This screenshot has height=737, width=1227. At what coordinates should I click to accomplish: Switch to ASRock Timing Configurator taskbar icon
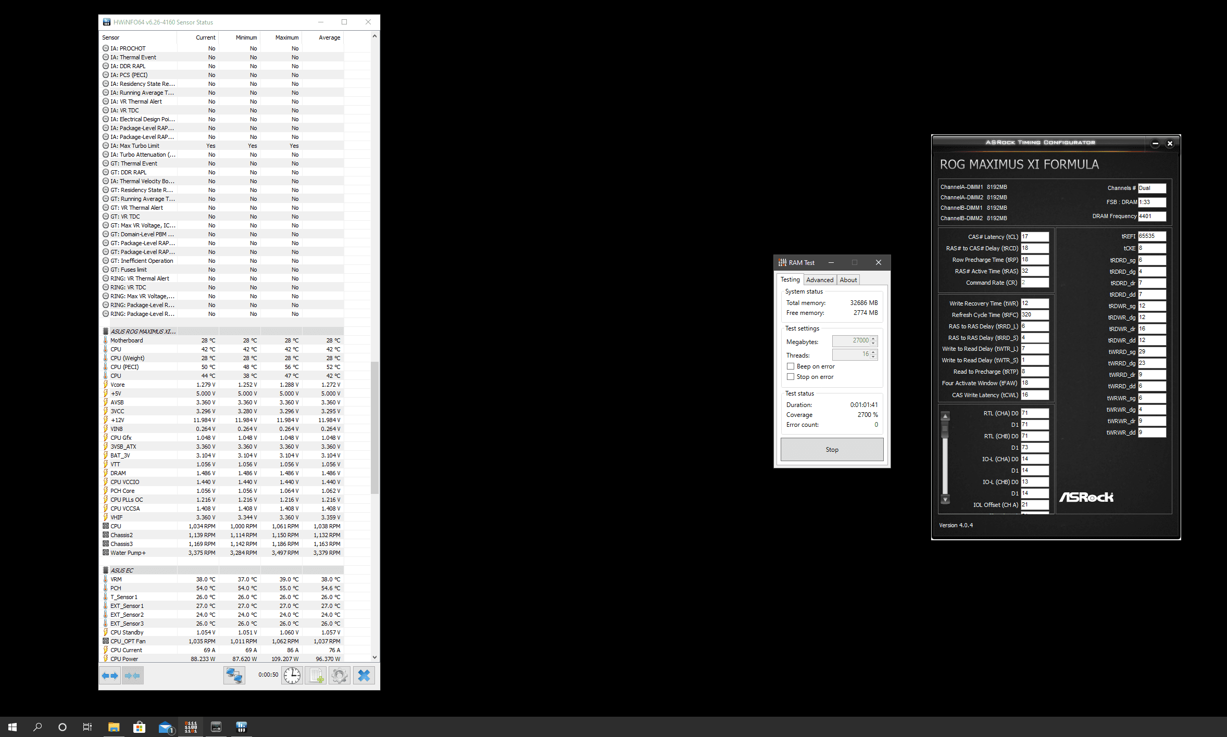point(216,727)
